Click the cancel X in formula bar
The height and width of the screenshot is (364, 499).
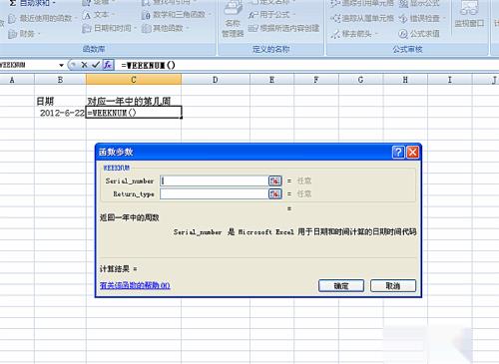tap(84, 65)
